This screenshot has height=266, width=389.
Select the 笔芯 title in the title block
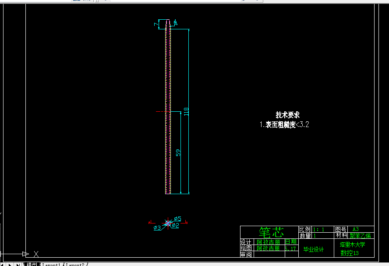(x=271, y=233)
